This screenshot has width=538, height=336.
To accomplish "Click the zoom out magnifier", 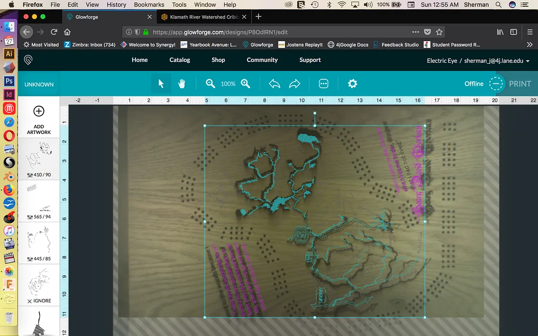I will click(210, 84).
